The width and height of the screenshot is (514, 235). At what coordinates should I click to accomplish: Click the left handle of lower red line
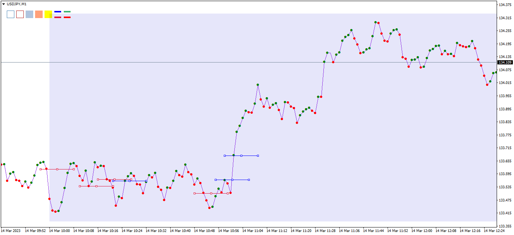pyautogui.click(x=80, y=186)
